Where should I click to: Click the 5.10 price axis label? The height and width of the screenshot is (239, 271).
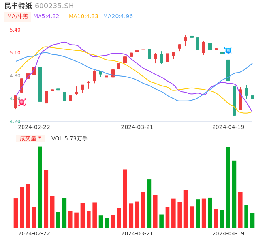click(x=15, y=53)
